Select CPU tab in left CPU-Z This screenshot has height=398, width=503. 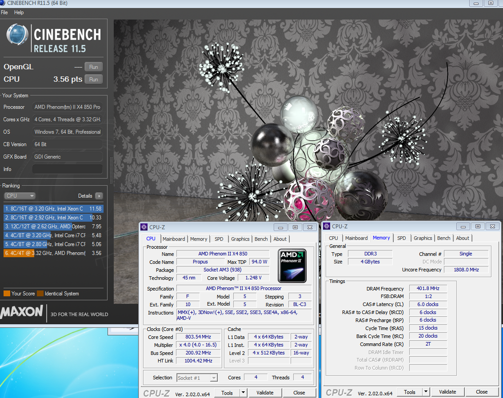(151, 239)
